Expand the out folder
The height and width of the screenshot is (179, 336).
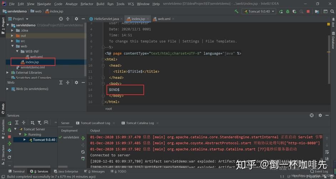[12, 36]
